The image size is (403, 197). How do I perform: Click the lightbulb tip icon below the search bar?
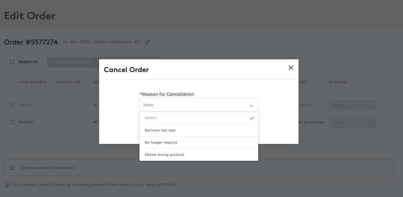7,185
